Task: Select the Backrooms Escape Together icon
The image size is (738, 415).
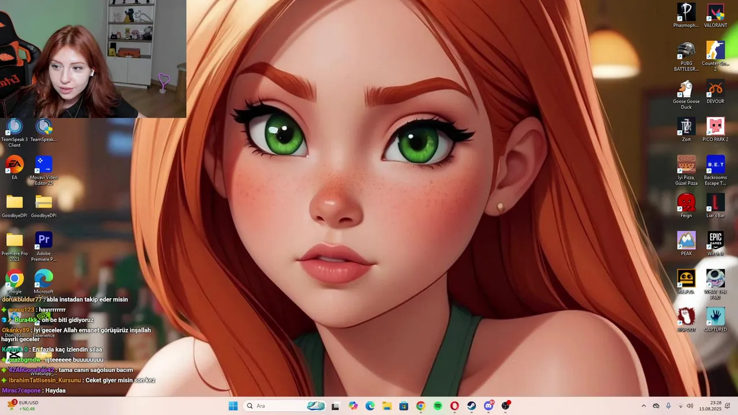Action: 716,171
